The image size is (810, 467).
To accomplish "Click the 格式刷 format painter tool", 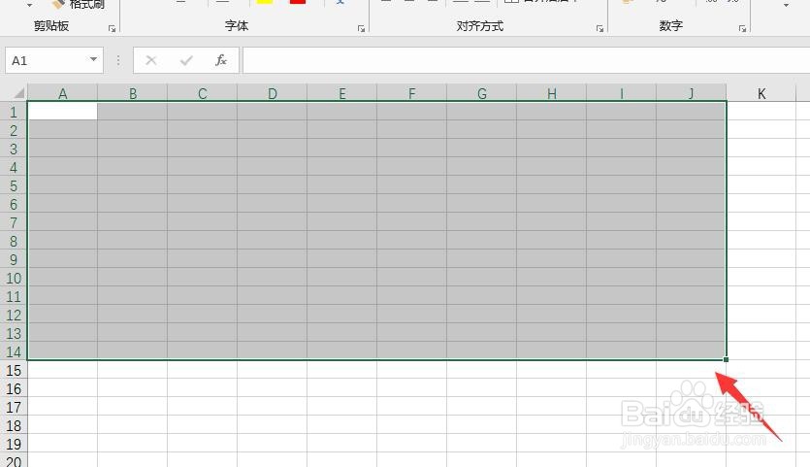I will pyautogui.click(x=79, y=4).
